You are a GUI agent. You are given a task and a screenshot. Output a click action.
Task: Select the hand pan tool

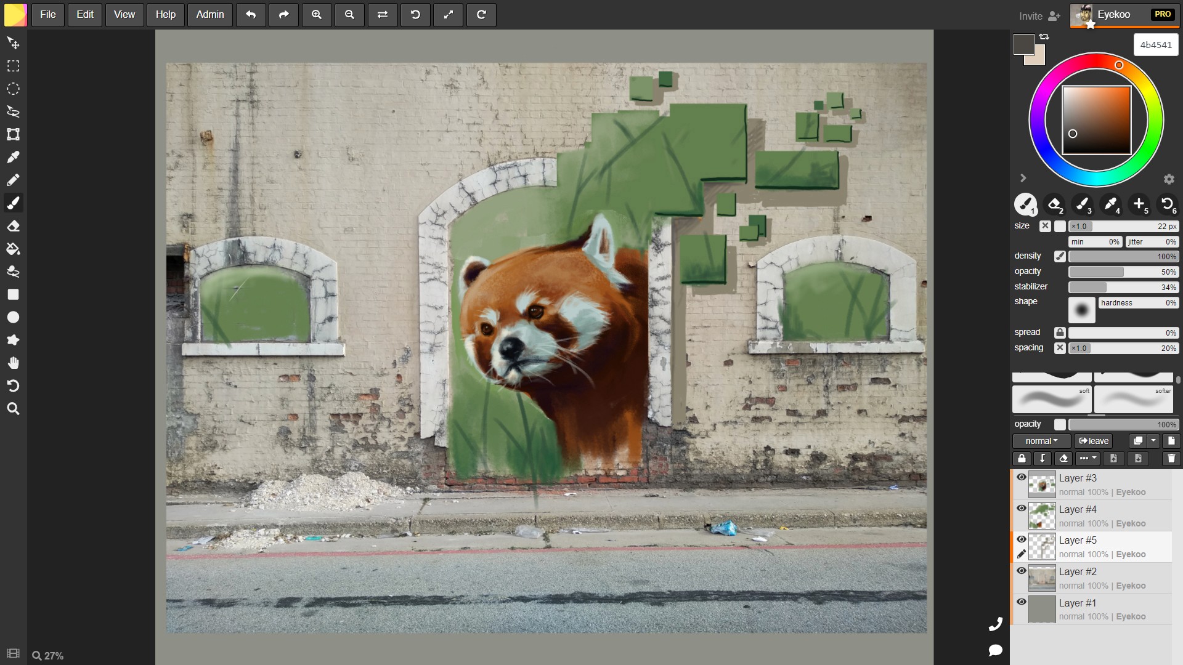[x=13, y=363]
